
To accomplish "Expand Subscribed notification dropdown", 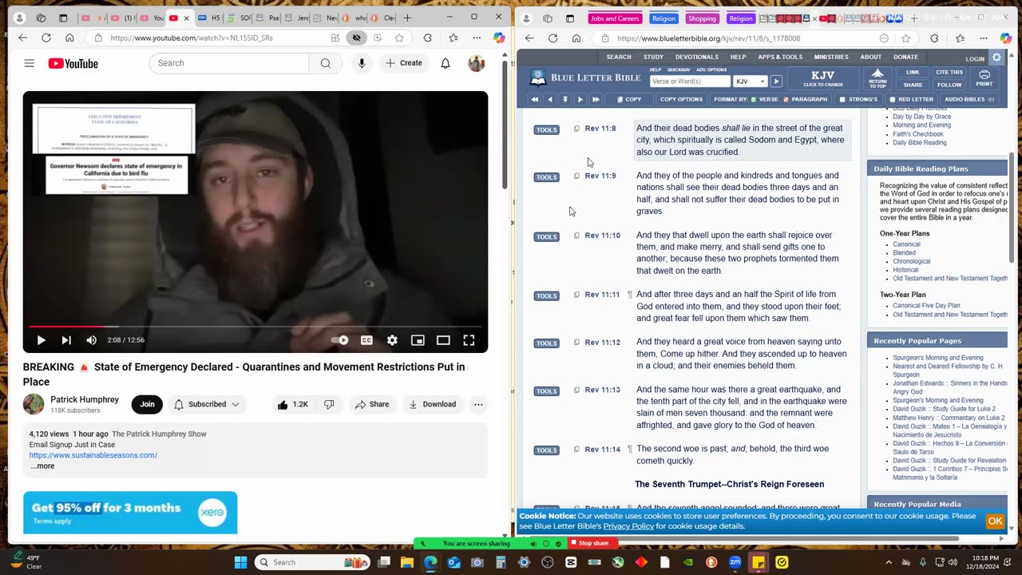I will pos(207,404).
